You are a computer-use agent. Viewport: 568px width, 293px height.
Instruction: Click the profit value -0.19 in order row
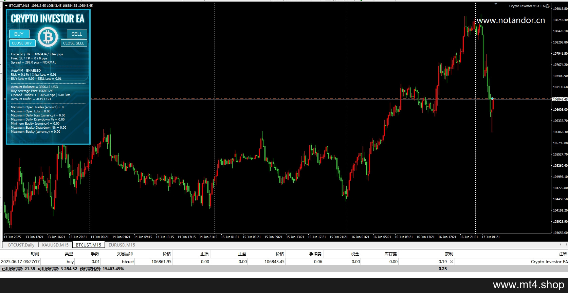[x=442, y=262]
